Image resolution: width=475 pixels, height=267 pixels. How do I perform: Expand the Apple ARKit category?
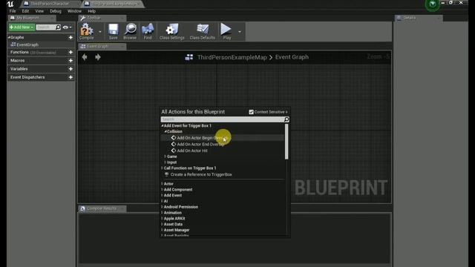[162, 218]
